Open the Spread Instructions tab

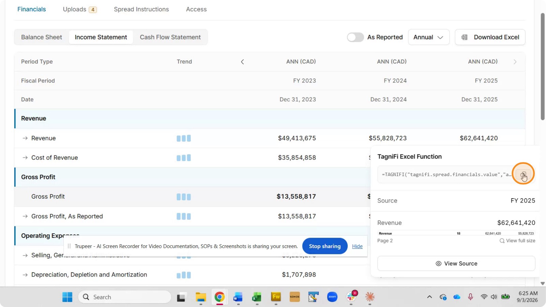point(141,9)
